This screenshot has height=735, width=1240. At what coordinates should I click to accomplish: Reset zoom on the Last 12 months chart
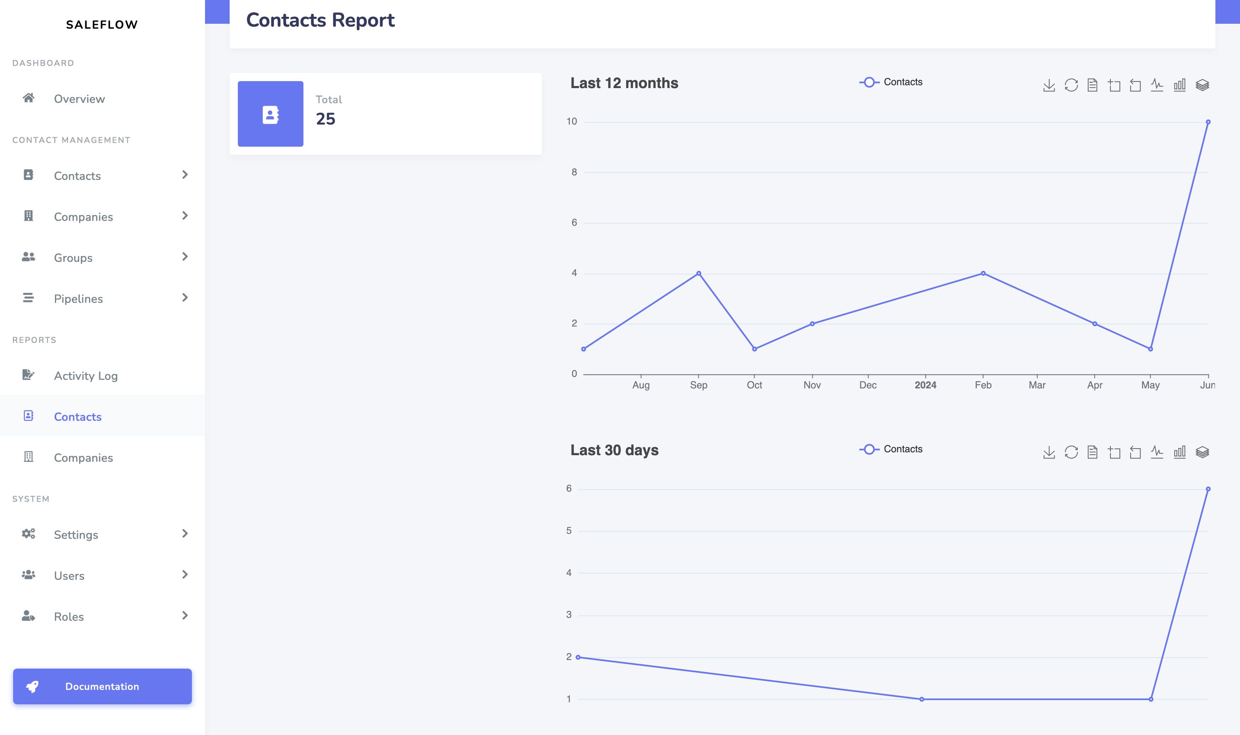click(1135, 85)
